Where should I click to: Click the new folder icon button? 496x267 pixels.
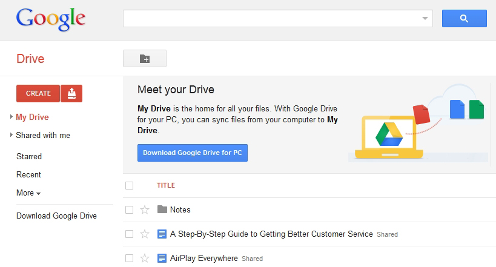144,59
